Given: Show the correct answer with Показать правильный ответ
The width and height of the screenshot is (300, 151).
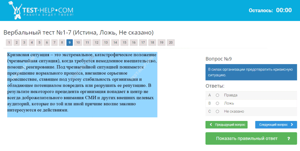Looking at the screenshot, I should pos(251,138).
